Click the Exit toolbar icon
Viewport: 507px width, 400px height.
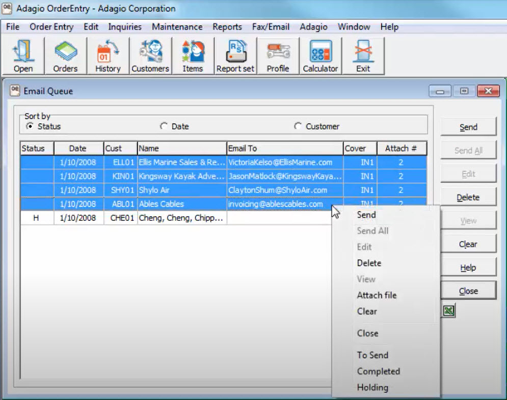363,56
